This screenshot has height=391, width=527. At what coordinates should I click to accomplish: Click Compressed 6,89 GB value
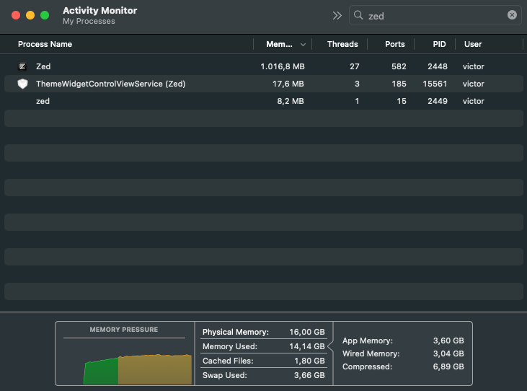pos(448,366)
